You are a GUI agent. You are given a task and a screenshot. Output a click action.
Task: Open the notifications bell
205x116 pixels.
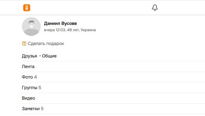(155, 8)
